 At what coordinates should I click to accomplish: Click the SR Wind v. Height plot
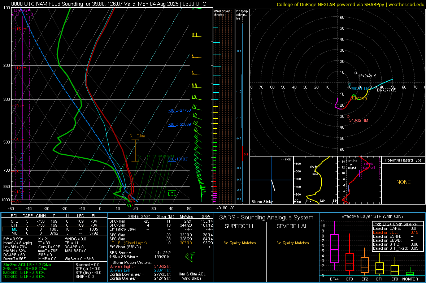click(360, 180)
